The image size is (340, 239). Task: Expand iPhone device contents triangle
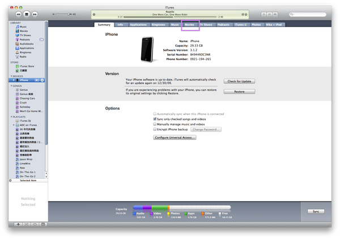pos(14,80)
